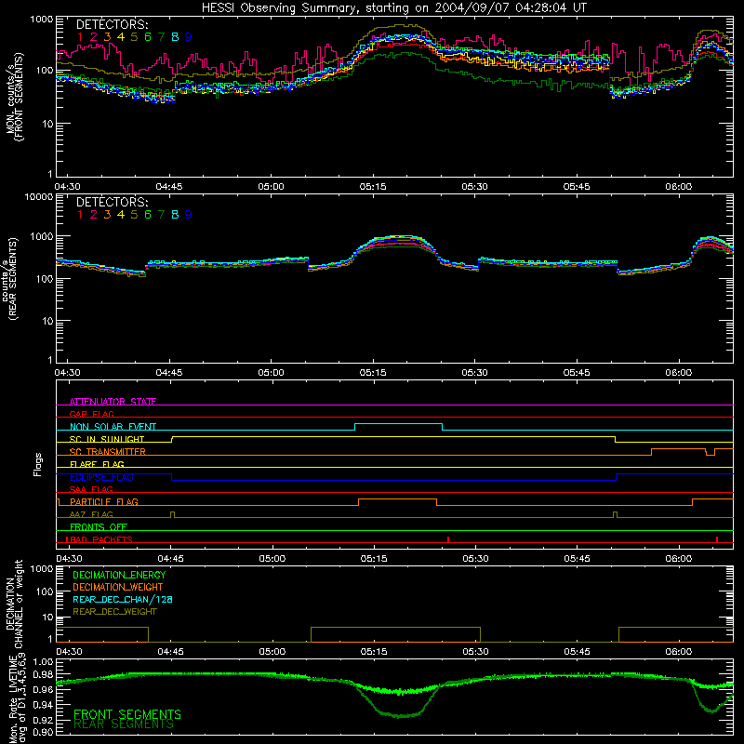
Task: Select the NON_SOLAR_EVENT flag label
Action: click(x=113, y=427)
